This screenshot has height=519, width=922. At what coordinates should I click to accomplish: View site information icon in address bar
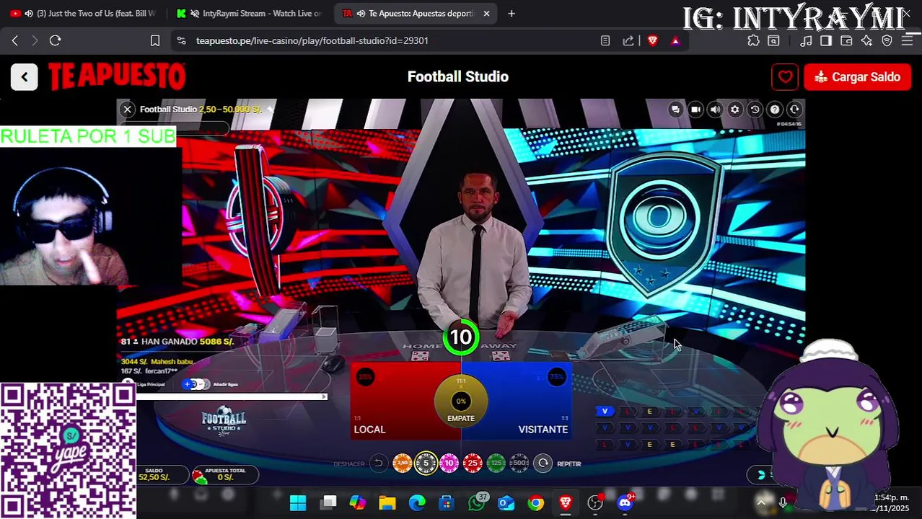[x=181, y=41]
